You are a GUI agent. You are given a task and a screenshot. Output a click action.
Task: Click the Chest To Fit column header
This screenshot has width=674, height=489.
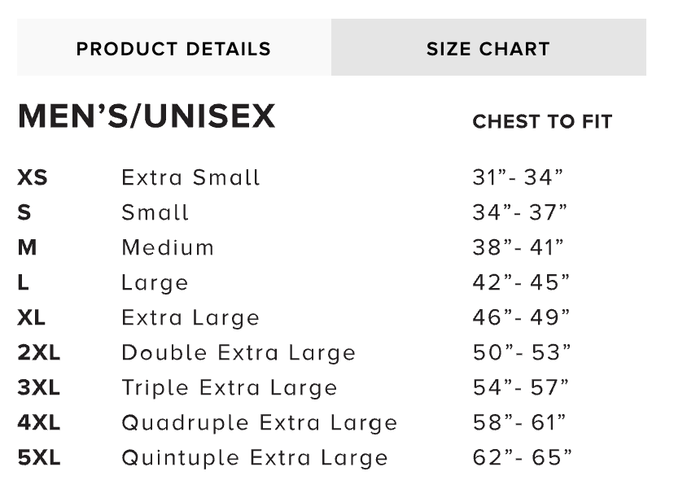click(x=542, y=122)
